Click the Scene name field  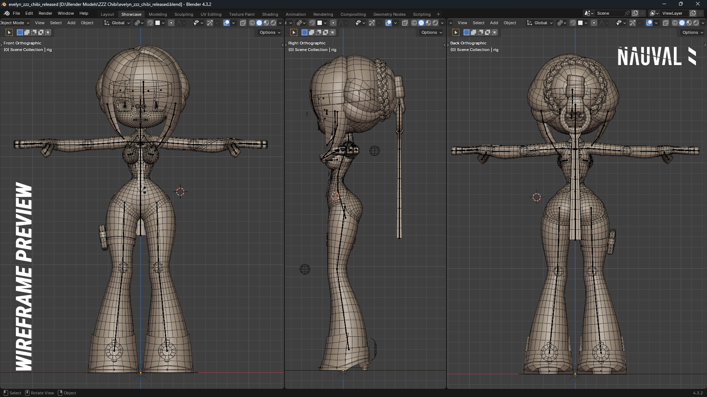[609, 13]
